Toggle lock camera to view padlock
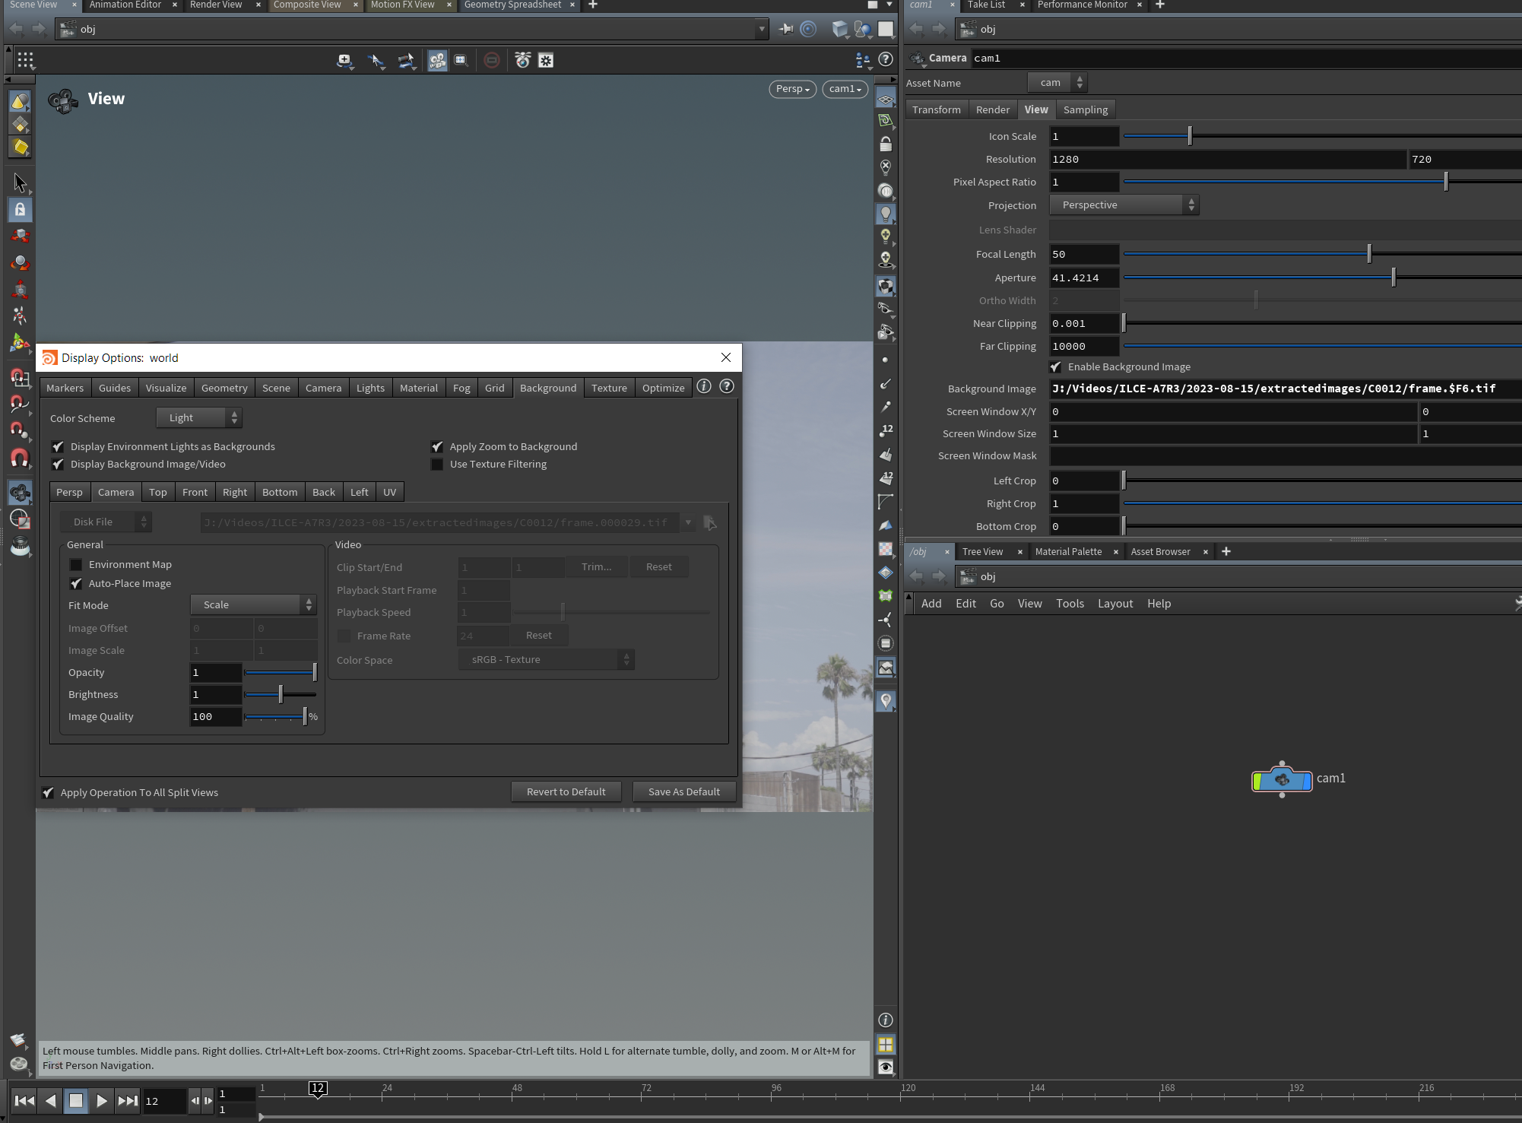The height and width of the screenshot is (1123, 1522). (x=886, y=144)
